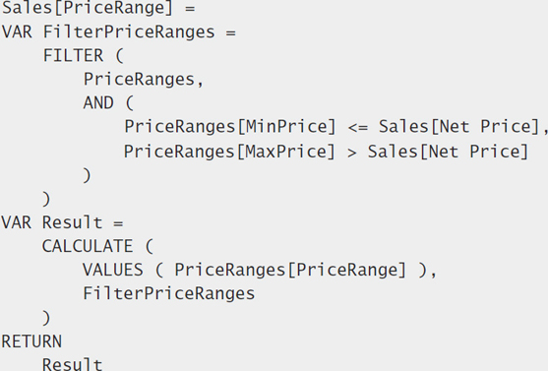Place cursor on FilterPriceRanges variable declaration
Screen dimensions: 548x371
(x=129, y=32)
